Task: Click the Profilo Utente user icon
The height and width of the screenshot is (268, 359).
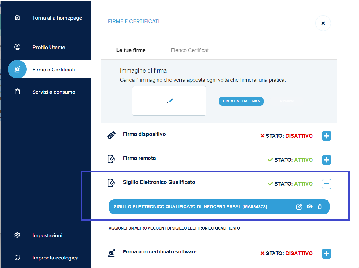Action: click(17, 47)
